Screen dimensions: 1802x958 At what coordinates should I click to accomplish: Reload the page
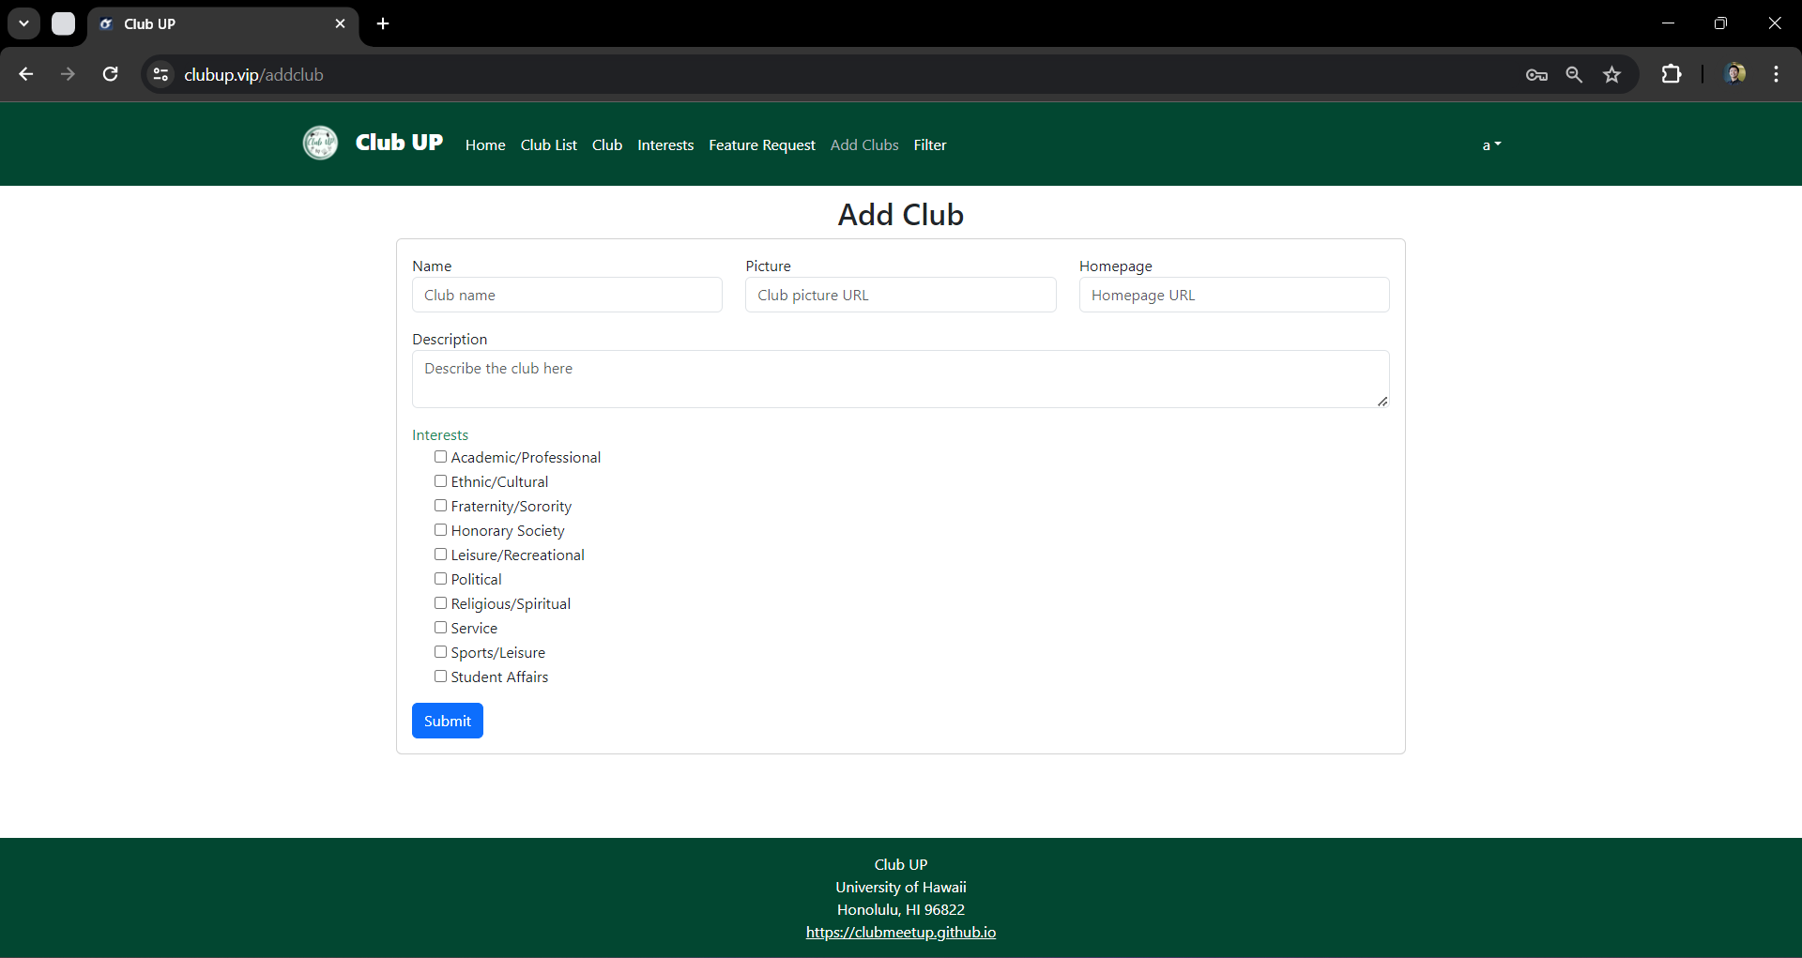110,74
